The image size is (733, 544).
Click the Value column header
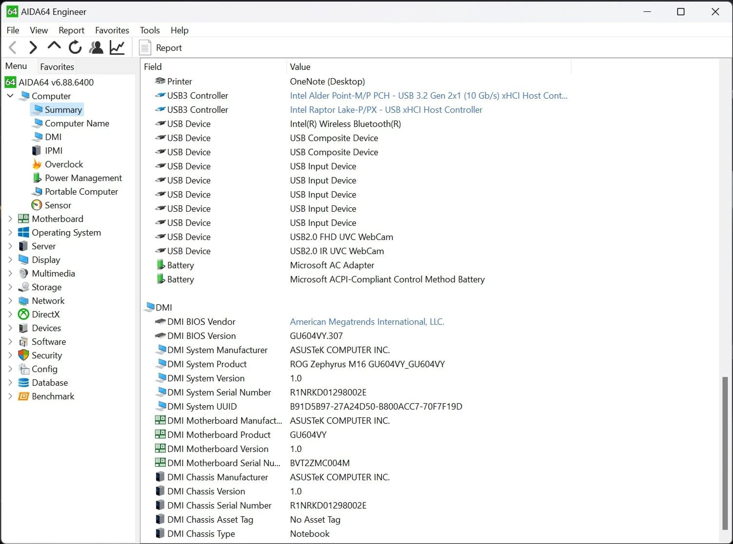click(429, 66)
